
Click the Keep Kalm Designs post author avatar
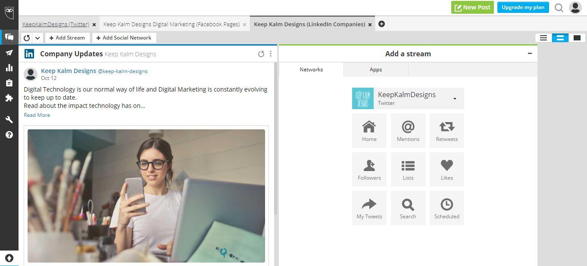[31, 74]
